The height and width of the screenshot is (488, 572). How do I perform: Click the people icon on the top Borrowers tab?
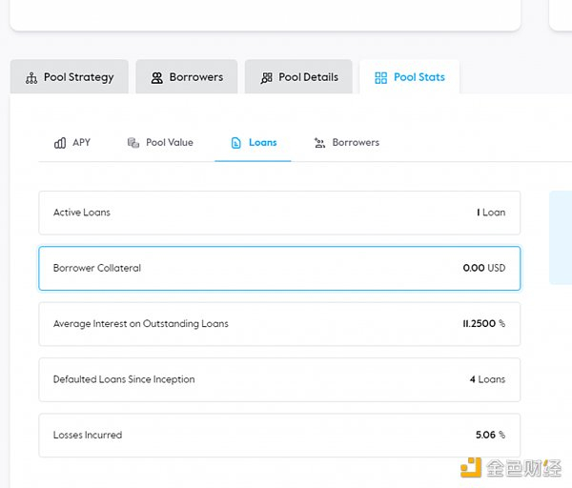[x=157, y=77]
